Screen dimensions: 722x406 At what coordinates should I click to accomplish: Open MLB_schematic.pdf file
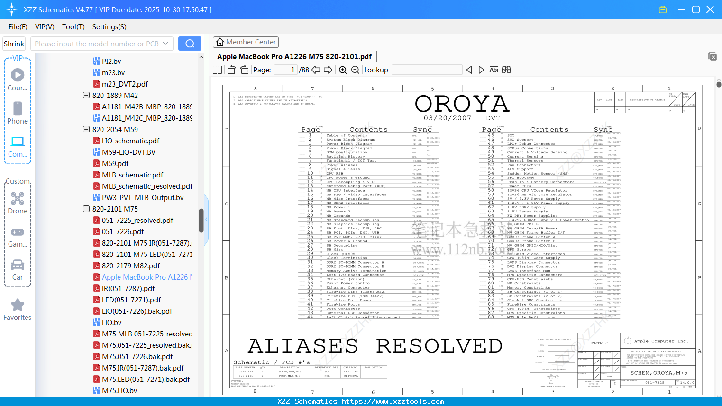tap(132, 175)
